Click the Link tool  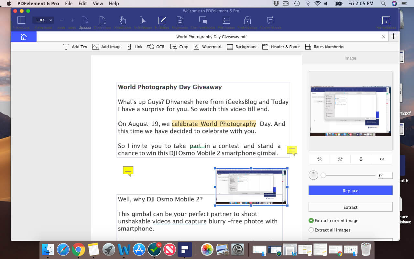(x=135, y=47)
